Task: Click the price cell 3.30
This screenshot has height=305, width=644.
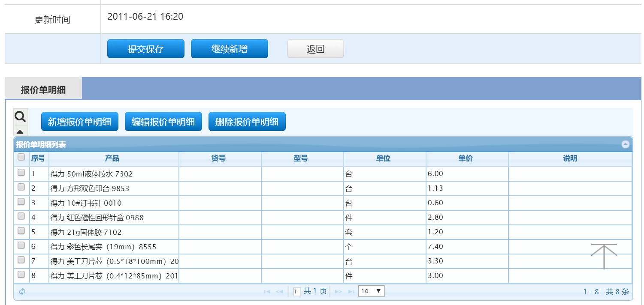Action: coord(467,261)
